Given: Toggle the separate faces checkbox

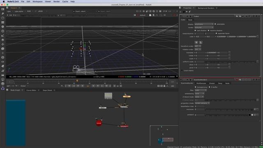Looking at the screenshot, I should tap(216, 33).
